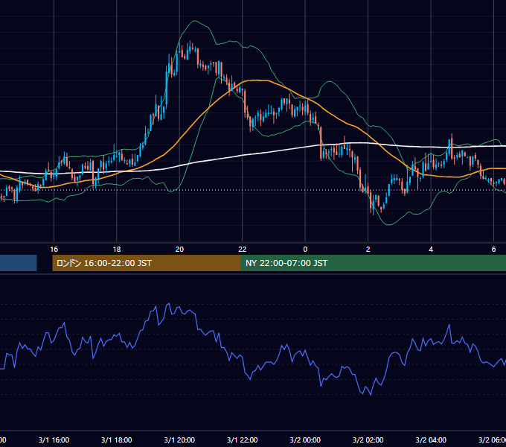Click the 3/1 18:00 label on indicator axis
Viewport: 506px width, 447px height.
click(x=117, y=440)
